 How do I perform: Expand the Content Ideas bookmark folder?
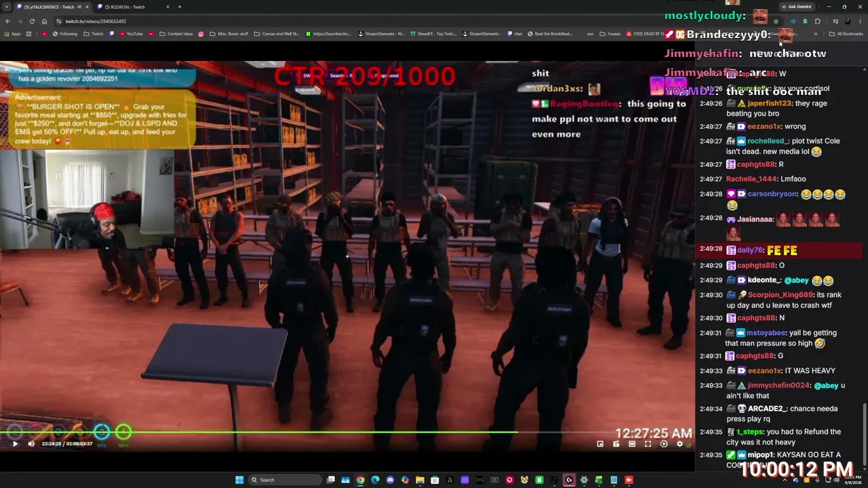click(176, 34)
